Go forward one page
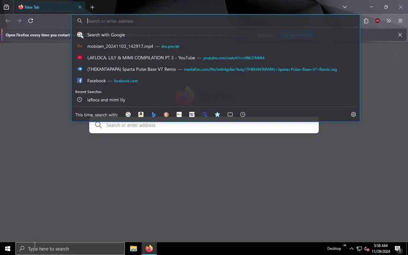The height and width of the screenshot is (255, 408). 19,21
